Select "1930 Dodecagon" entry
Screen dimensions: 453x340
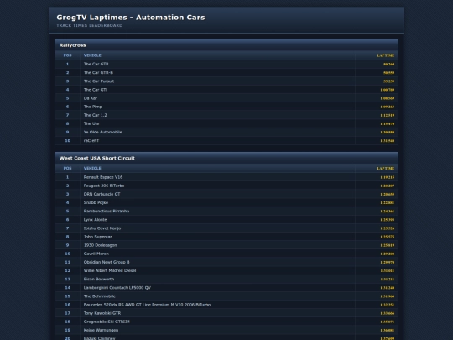[101, 245]
